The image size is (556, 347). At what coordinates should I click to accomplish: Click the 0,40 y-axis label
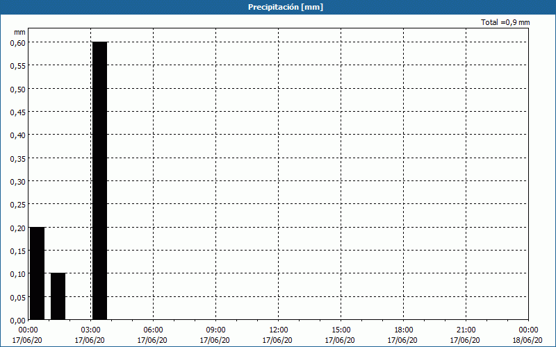pyautogui.click(x=18, y=135)
